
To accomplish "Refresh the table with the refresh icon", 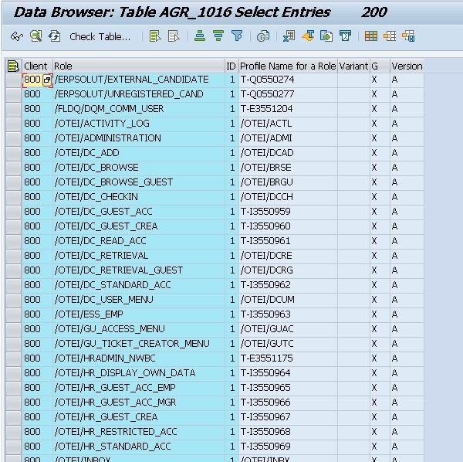I will (54, 36).
